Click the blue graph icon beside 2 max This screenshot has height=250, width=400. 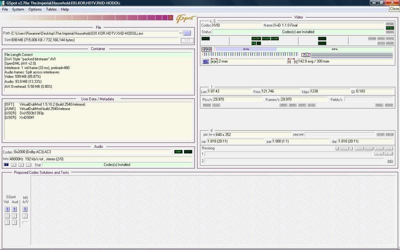point(205,61)
